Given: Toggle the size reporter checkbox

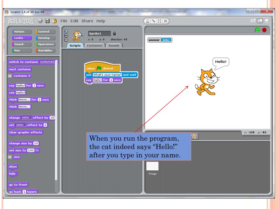Looking at the screenshot, I should [10, 157].
